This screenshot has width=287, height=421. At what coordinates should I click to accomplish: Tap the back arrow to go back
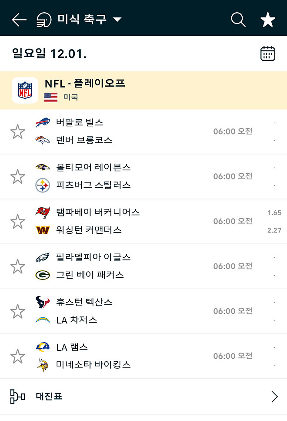tap(18, 19)
